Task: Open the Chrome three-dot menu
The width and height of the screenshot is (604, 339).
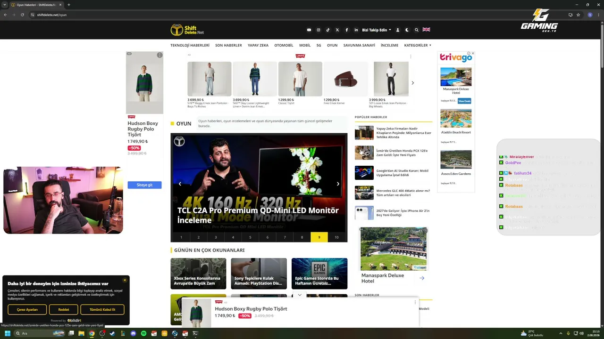Action: [598, 15]
